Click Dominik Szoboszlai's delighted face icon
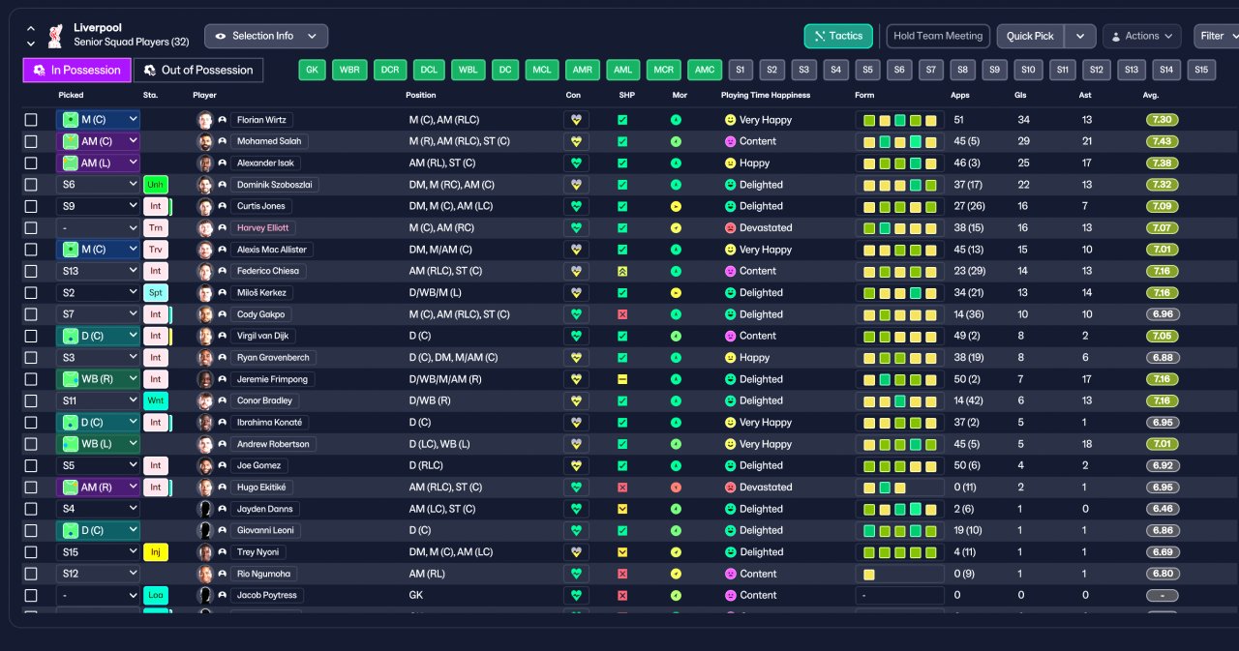Image resolution: width=1239 pixels, height=651 pixels. pos(731,185)
